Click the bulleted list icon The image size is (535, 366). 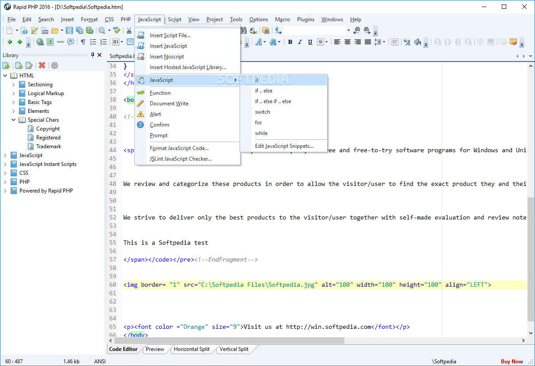tap(93, 42)
